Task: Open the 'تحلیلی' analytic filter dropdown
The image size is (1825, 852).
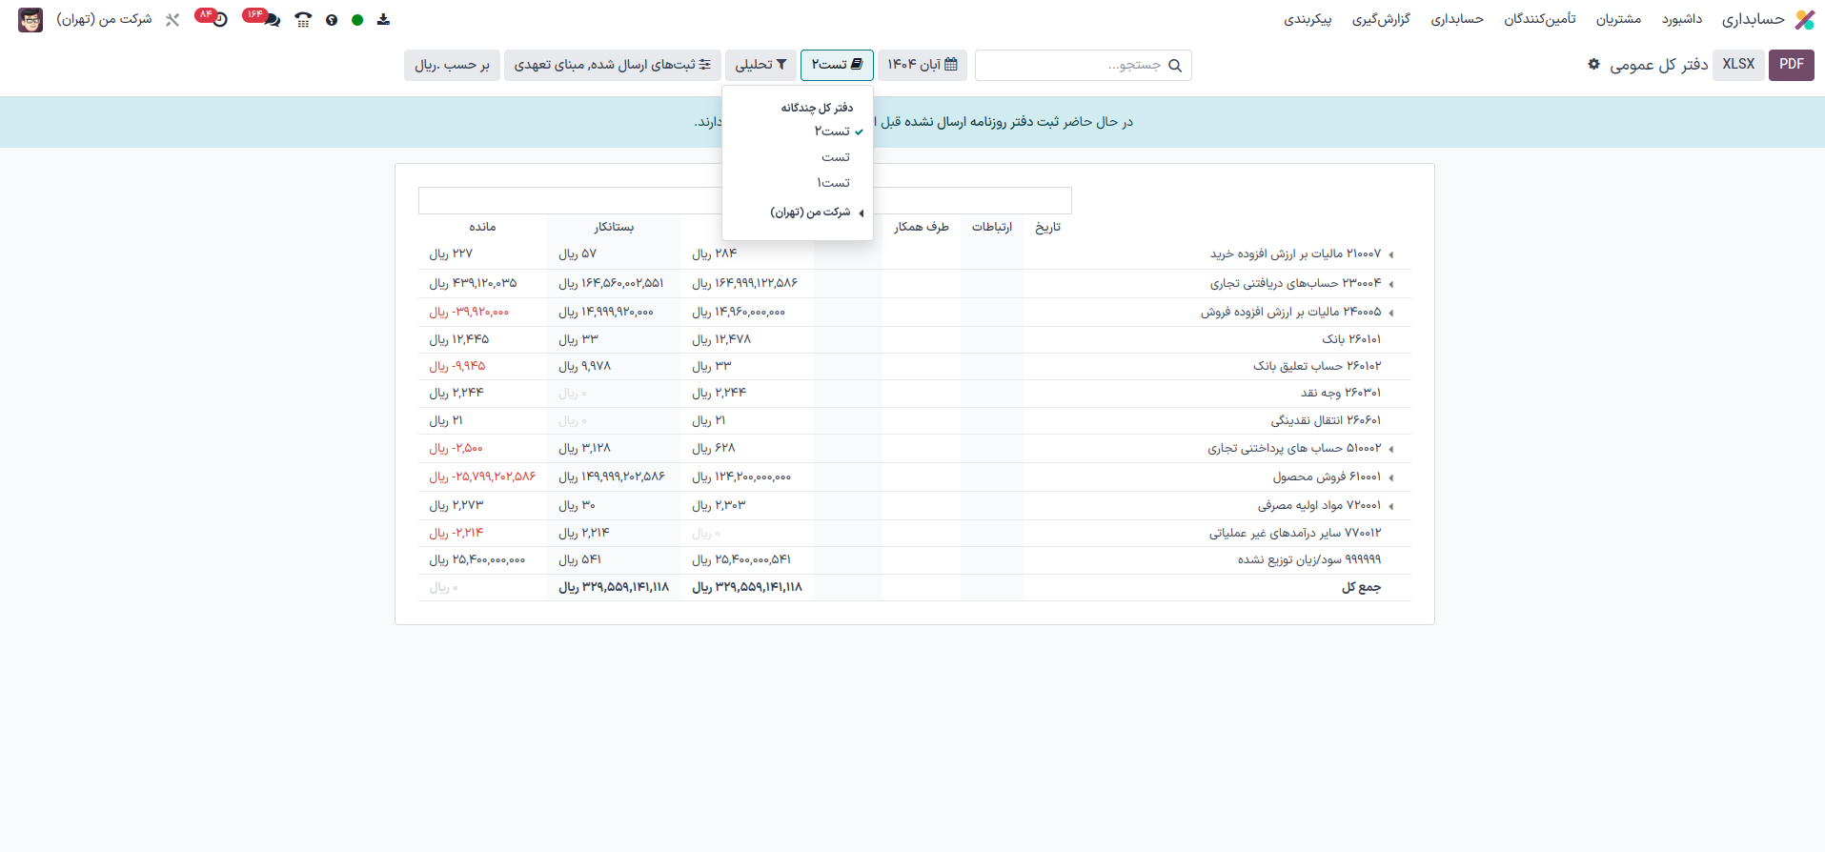Action: click(760, 65)
